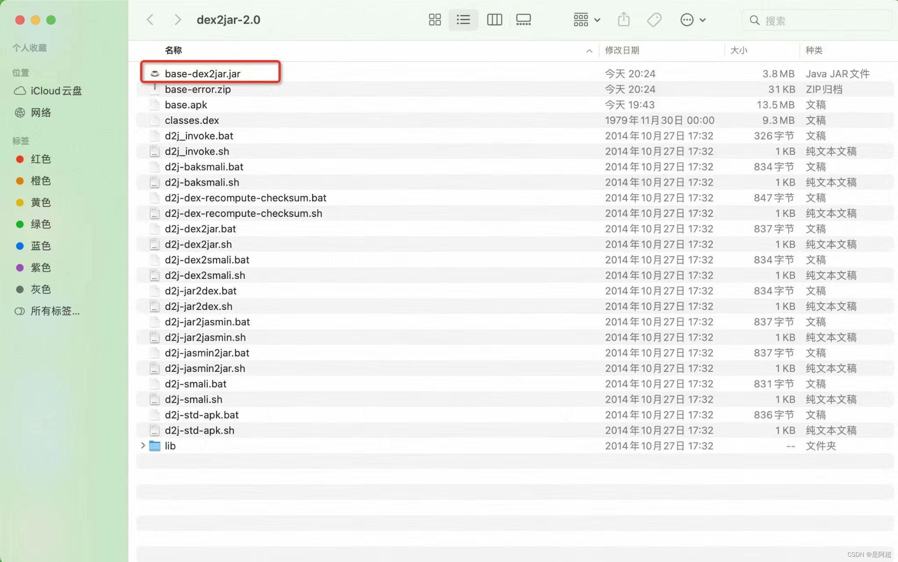898x562 pixels.
Task: Click the d2j-jar2jasmin.sh file icon
Action: pos(154,338)
